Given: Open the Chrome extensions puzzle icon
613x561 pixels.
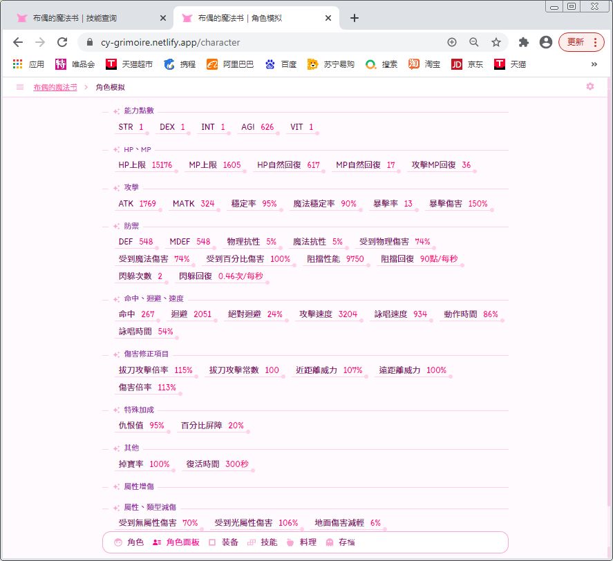Looking at the screenshot, I should coord(523,42).
